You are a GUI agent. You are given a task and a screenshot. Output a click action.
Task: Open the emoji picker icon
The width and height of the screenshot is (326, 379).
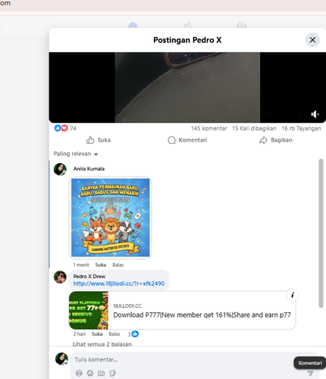(90, 373)
